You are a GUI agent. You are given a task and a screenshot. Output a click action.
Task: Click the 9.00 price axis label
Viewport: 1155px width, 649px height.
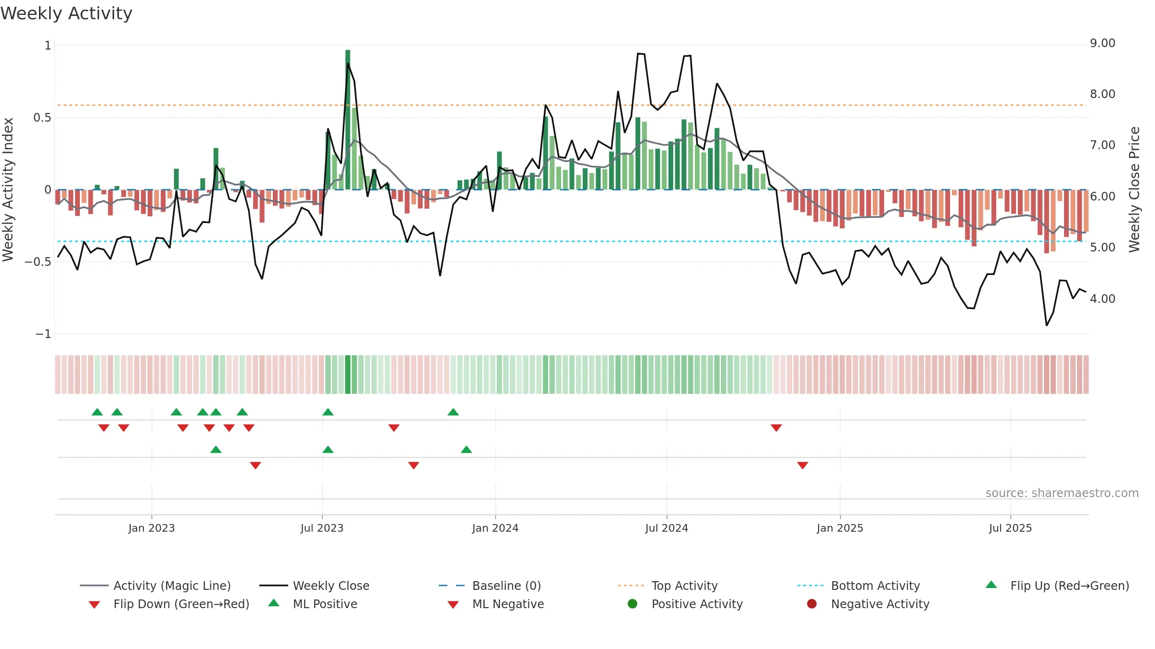[x=1103, y=43]
